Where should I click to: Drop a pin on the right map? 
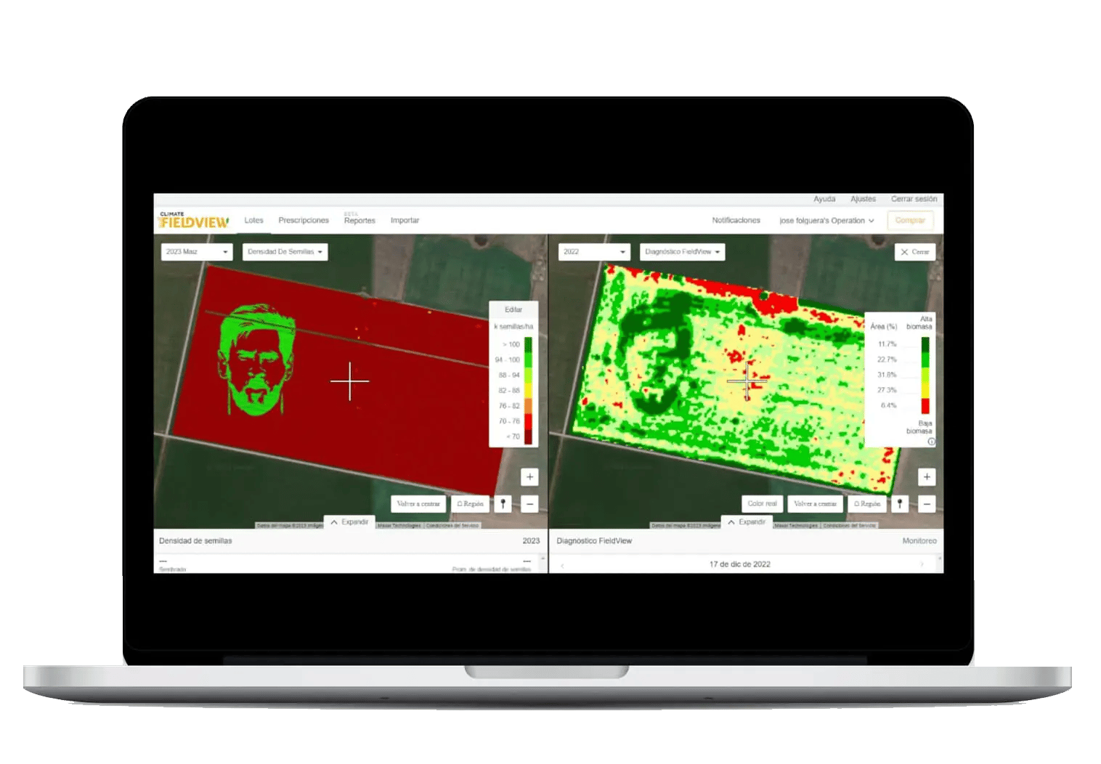click(x=900, y=504)
